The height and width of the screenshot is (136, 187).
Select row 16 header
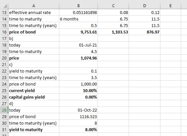click(x=4, y=32)
